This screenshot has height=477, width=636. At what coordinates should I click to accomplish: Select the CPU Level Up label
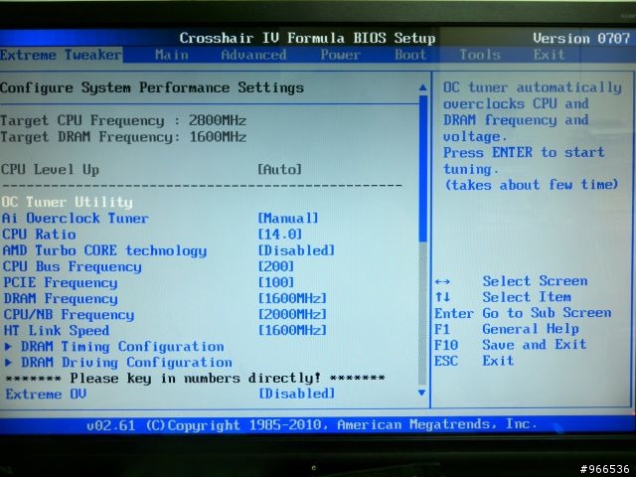point(50,170)
